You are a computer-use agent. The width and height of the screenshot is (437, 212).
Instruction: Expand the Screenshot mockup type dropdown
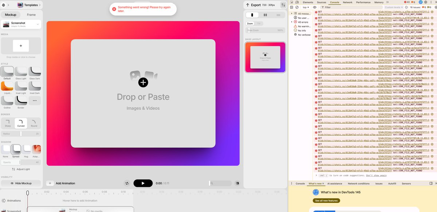click(21, 24)
